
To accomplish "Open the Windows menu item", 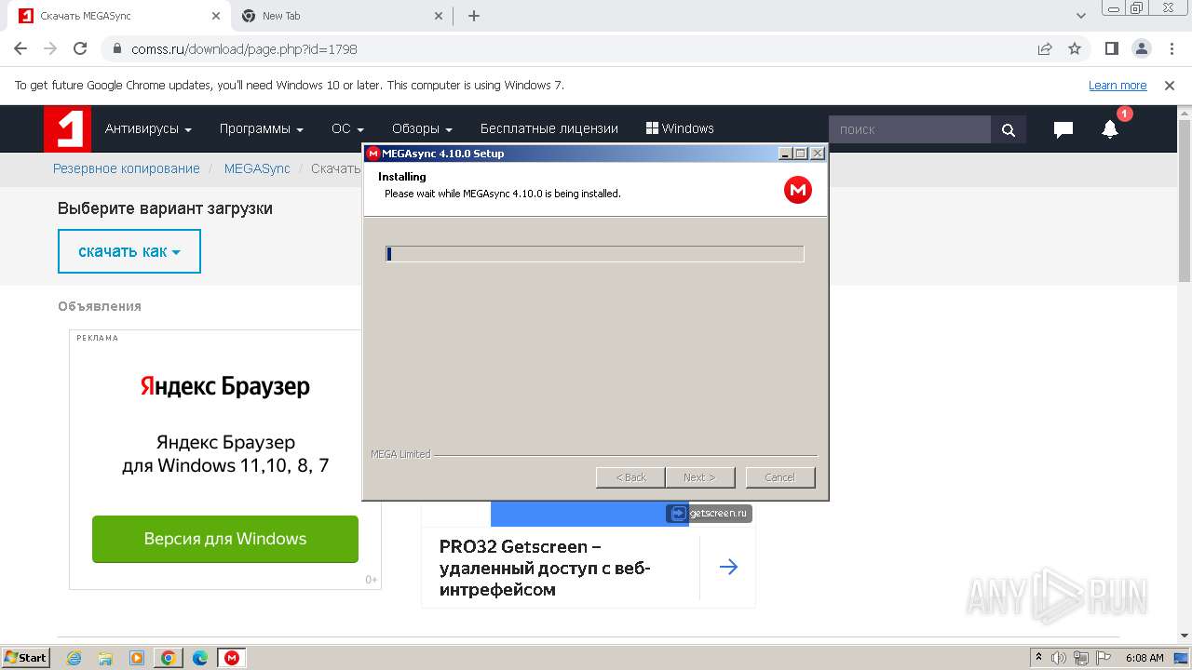I will point(680,128).
